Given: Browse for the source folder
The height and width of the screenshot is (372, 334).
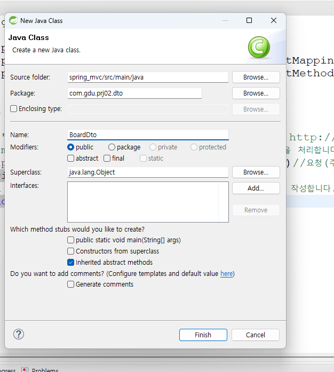Looking at the screenshot, I should (256, 77).
